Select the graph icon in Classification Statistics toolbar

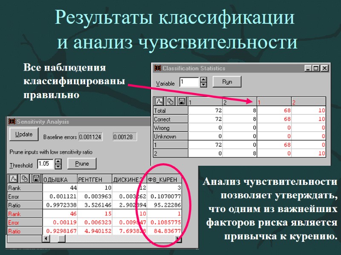(x=159, y=101)
